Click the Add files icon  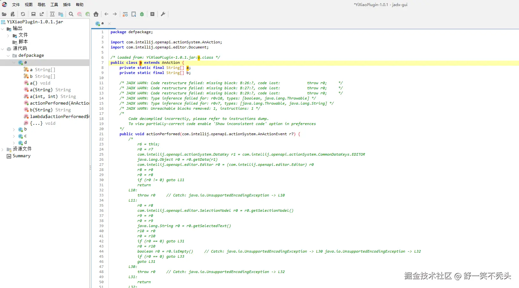(13, 14)
